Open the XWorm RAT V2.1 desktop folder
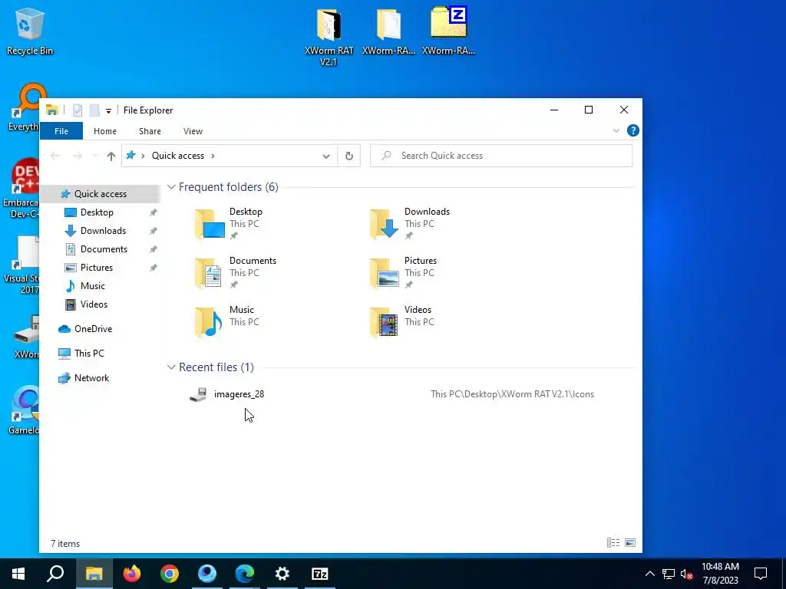Image resolution: width=786 pixels, height=589 pixels. click(329, 38)
